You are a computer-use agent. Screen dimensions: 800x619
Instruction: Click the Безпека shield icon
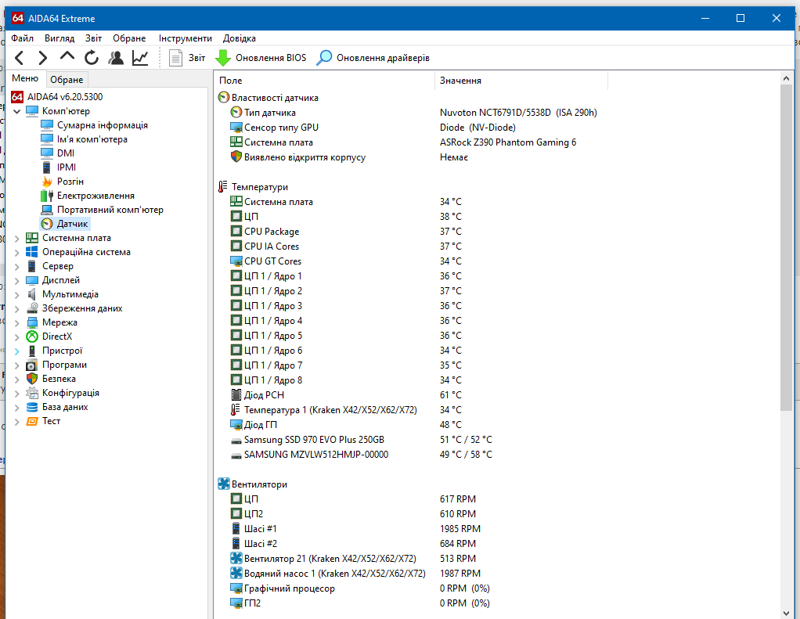pos(32,379)
